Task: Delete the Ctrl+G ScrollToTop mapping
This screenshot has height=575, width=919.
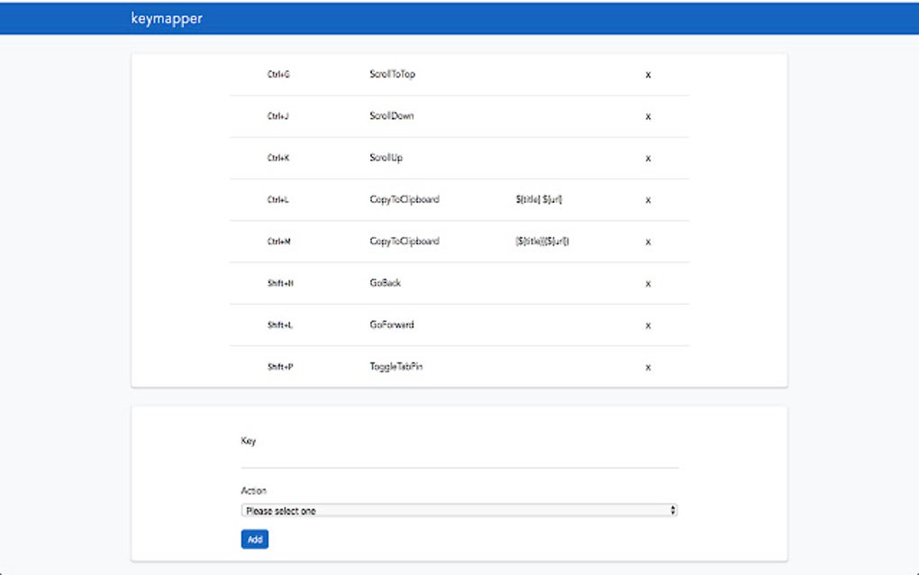Action: 647,75
